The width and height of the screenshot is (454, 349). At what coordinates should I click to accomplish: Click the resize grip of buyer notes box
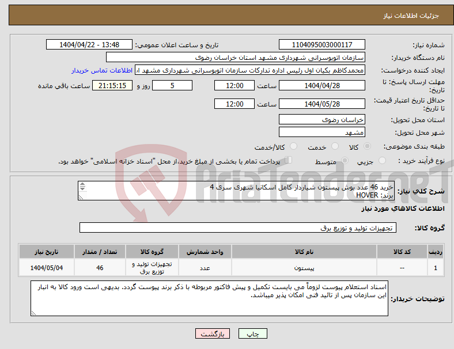coord(33,313)
